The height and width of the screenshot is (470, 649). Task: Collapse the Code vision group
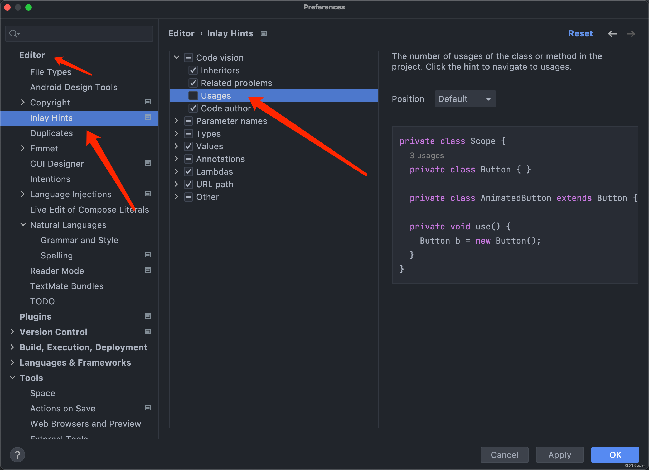[x=177, y=57]
